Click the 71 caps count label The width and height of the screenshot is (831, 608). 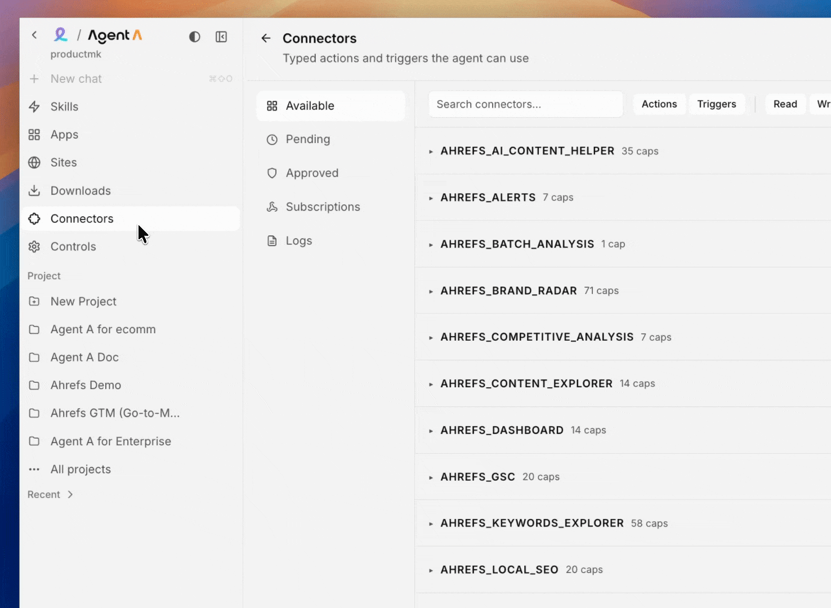click(x=601, y=291)
